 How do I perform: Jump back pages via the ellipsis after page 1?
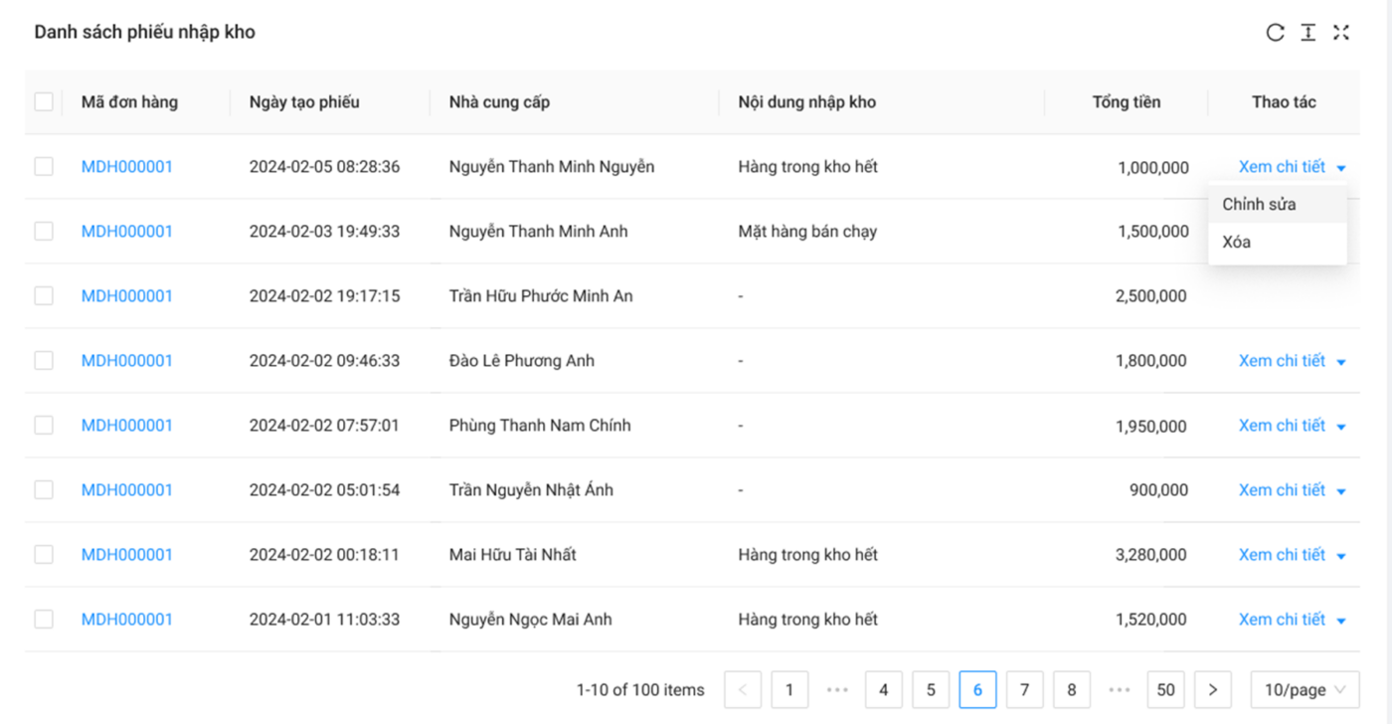837,689
